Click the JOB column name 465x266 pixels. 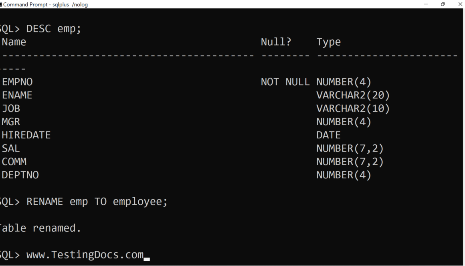click(11, 108)
